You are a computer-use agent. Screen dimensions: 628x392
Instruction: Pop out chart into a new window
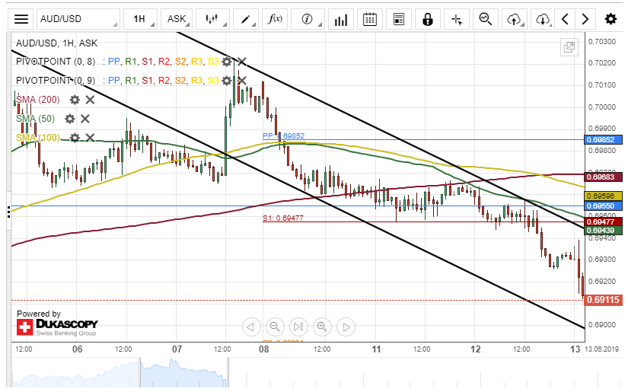point(569,47)
